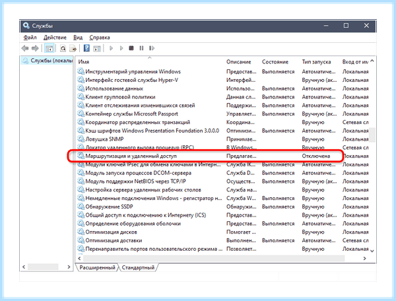
Task: Open the Справка menu
Action: tap(100, 38)
